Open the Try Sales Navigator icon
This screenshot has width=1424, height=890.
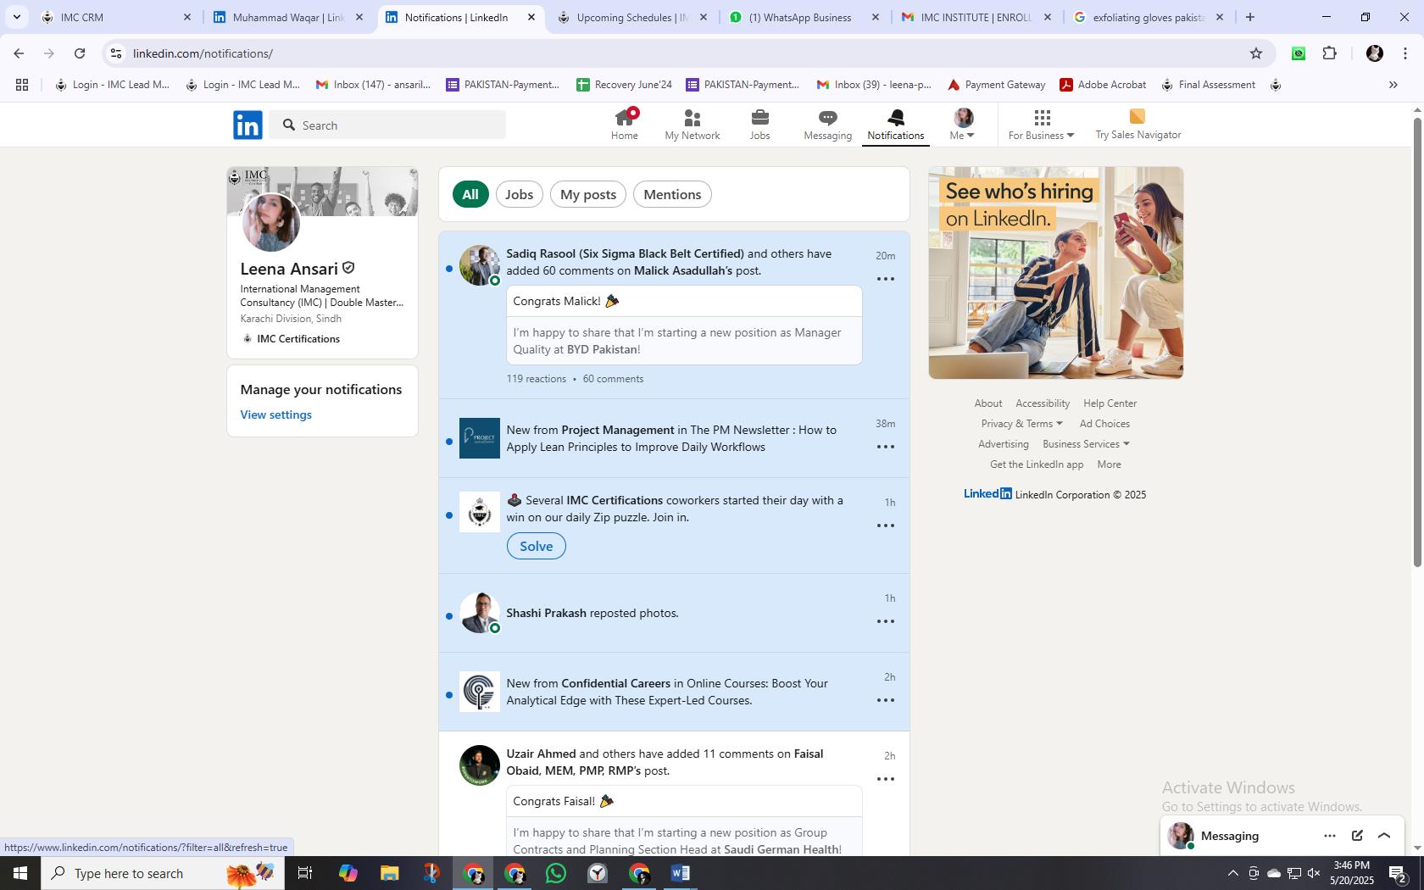coord(1138,116)
